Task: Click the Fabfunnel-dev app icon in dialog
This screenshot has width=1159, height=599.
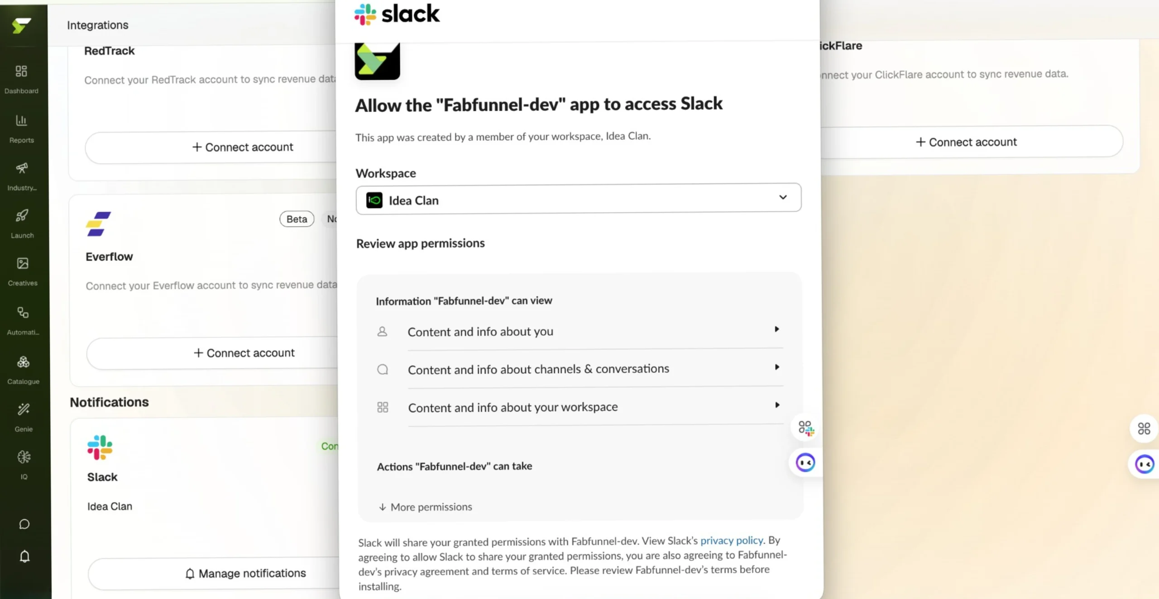Action: click(x=377, y=61)
